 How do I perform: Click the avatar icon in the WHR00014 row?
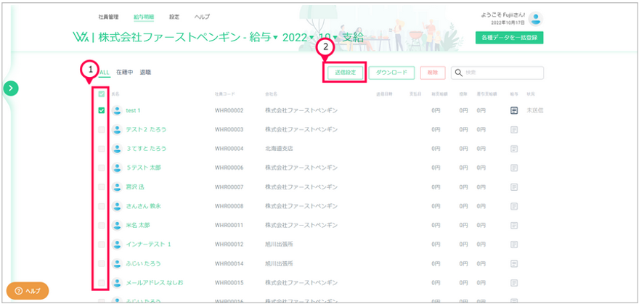[x=118, y=263]
